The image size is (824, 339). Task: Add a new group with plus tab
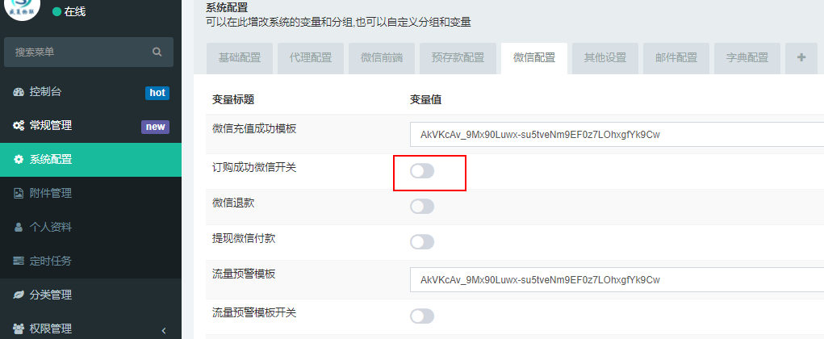pyautogui.click(x=801, y=58)
